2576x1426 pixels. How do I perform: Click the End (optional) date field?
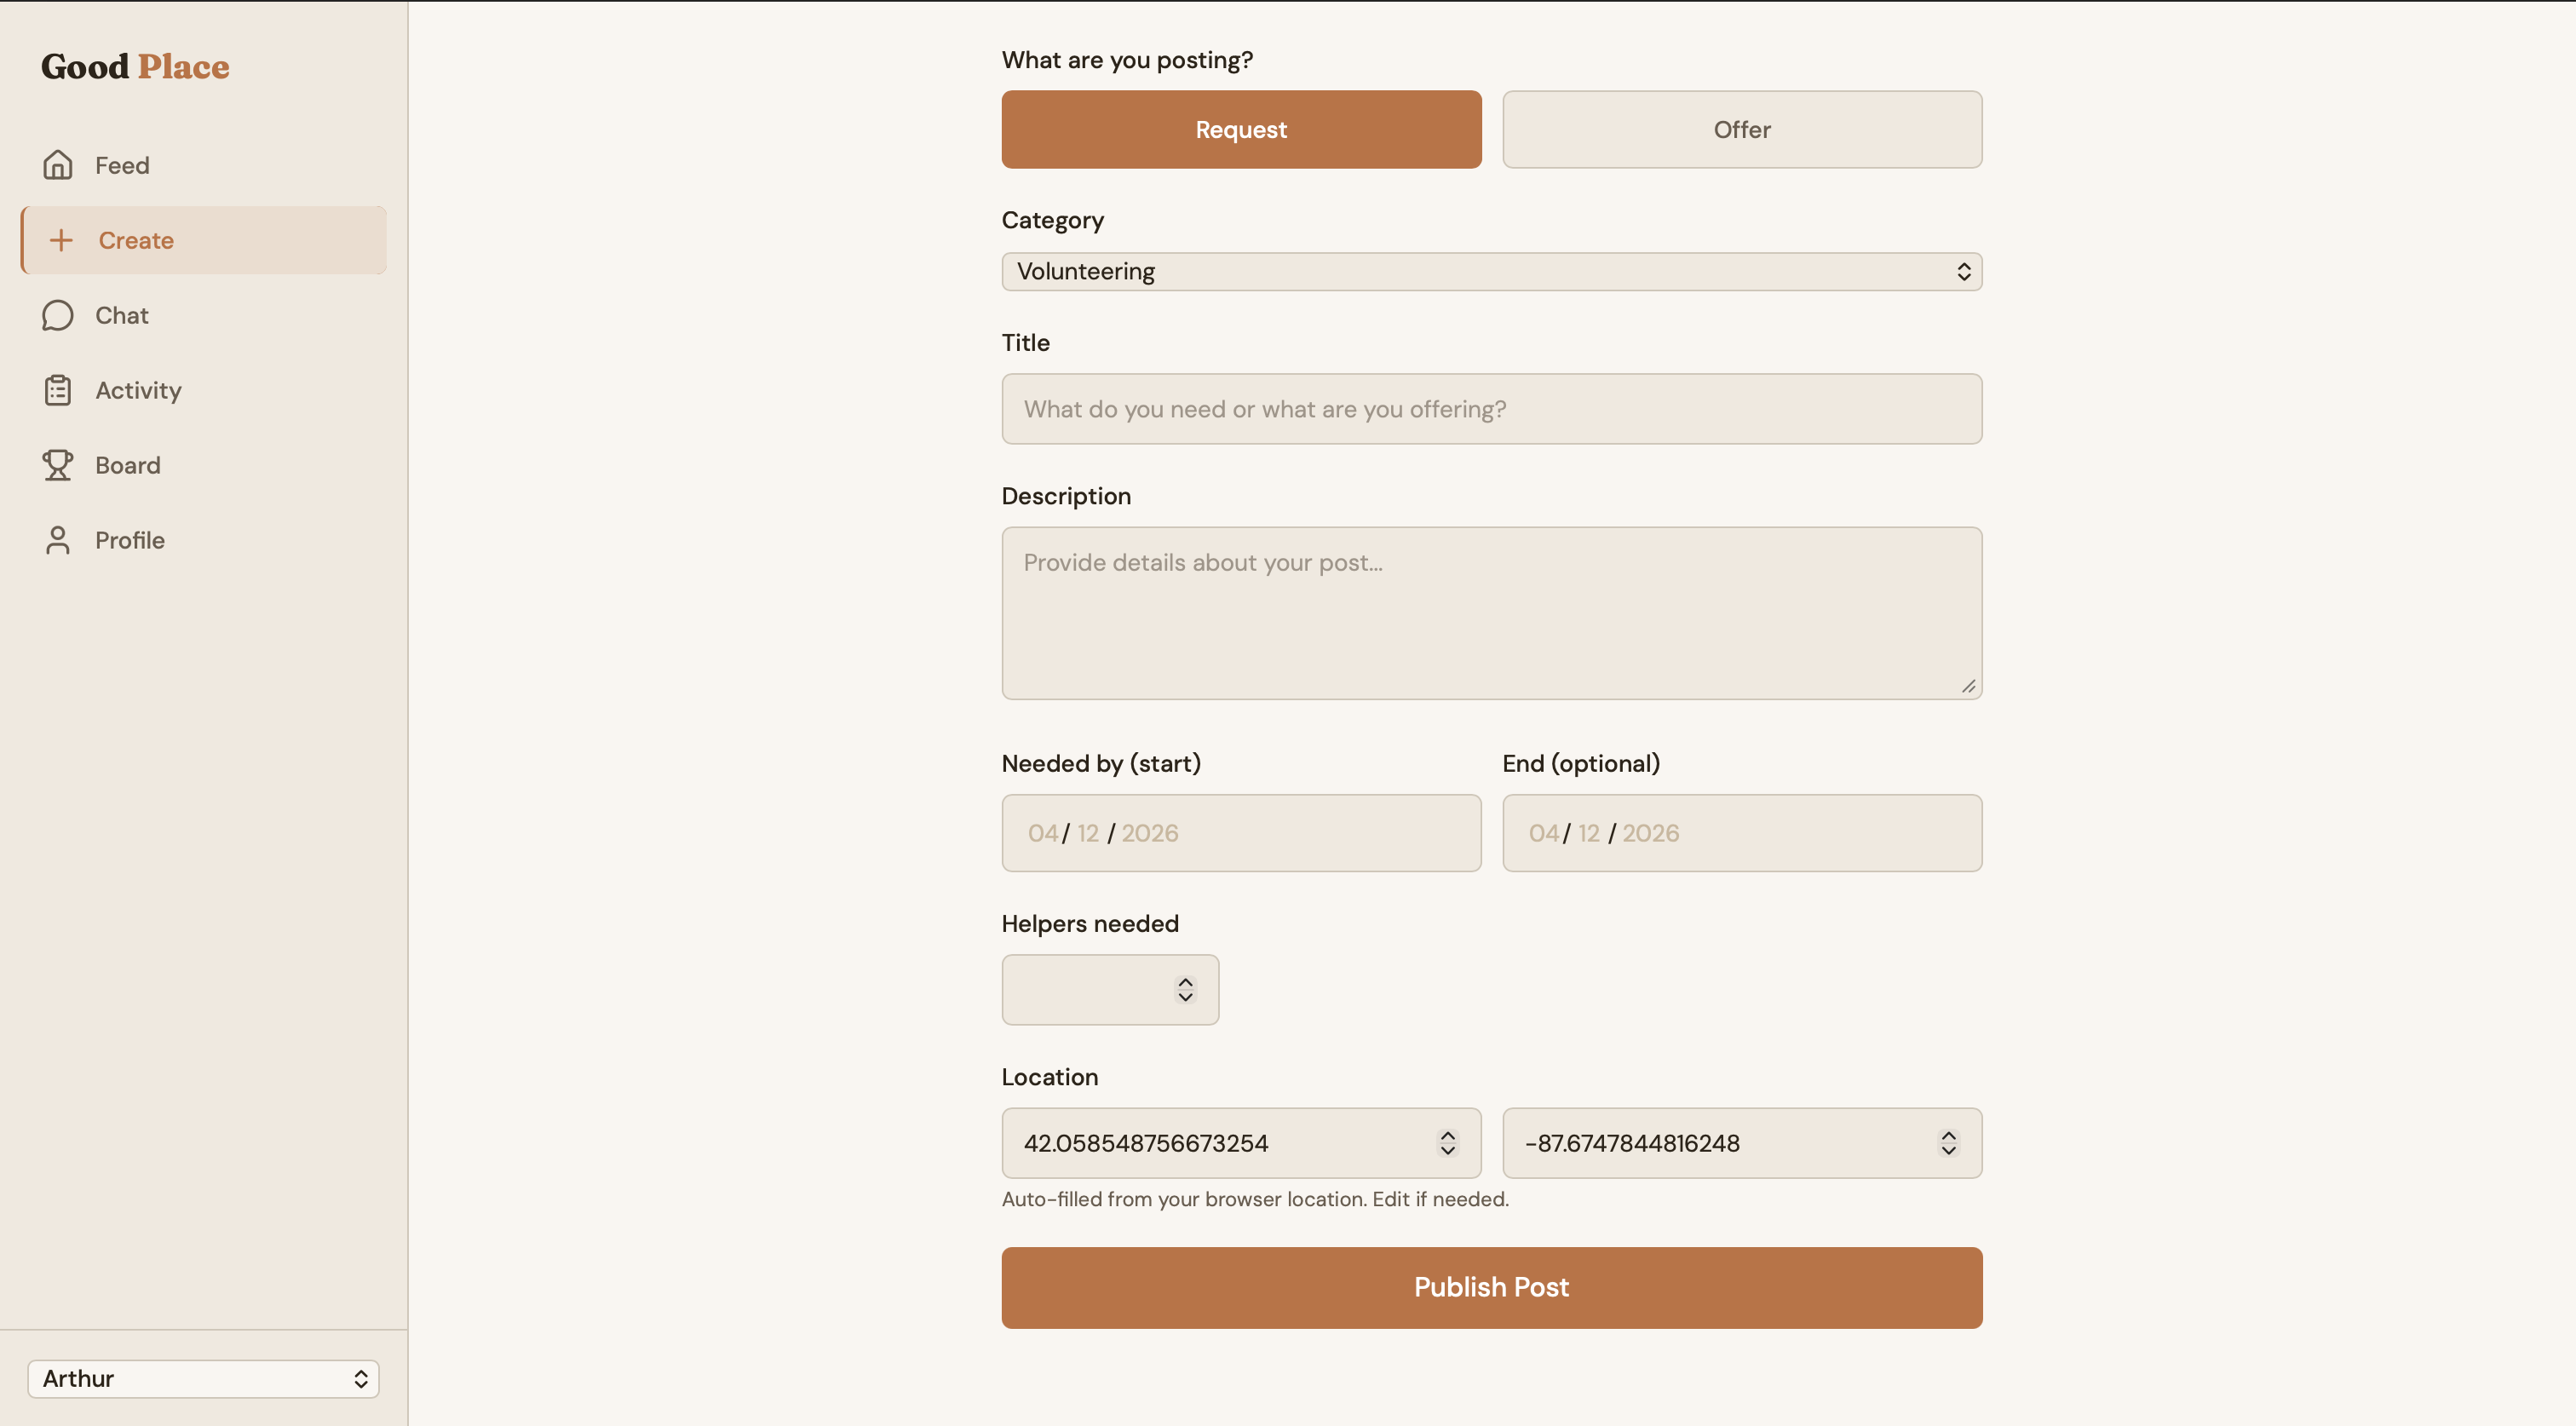tap(1741, 833)
